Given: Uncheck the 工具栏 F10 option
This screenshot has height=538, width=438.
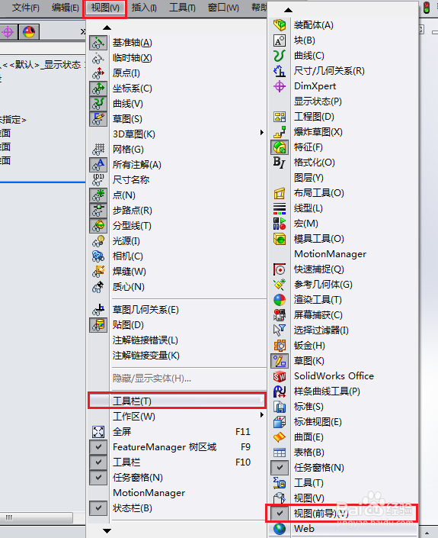Looking at the screenshot, I should pyautogui.click(x=98, y=462).
